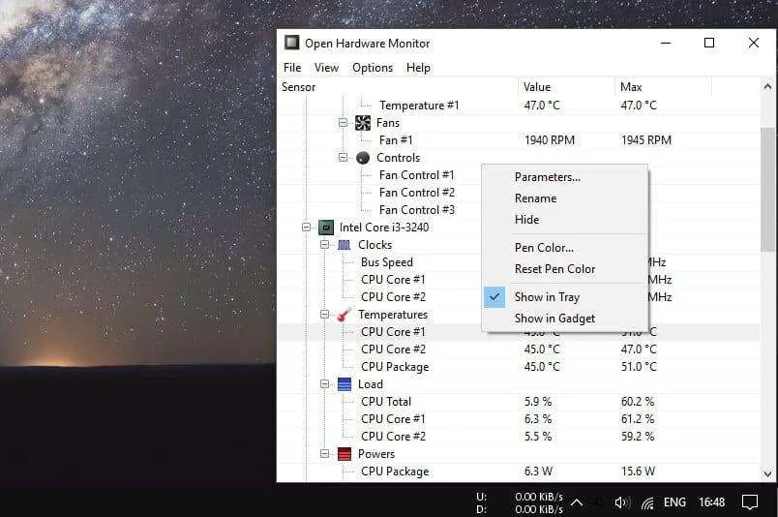Open the File menu
The image size is (778, 517).
[x=292, y=68]
